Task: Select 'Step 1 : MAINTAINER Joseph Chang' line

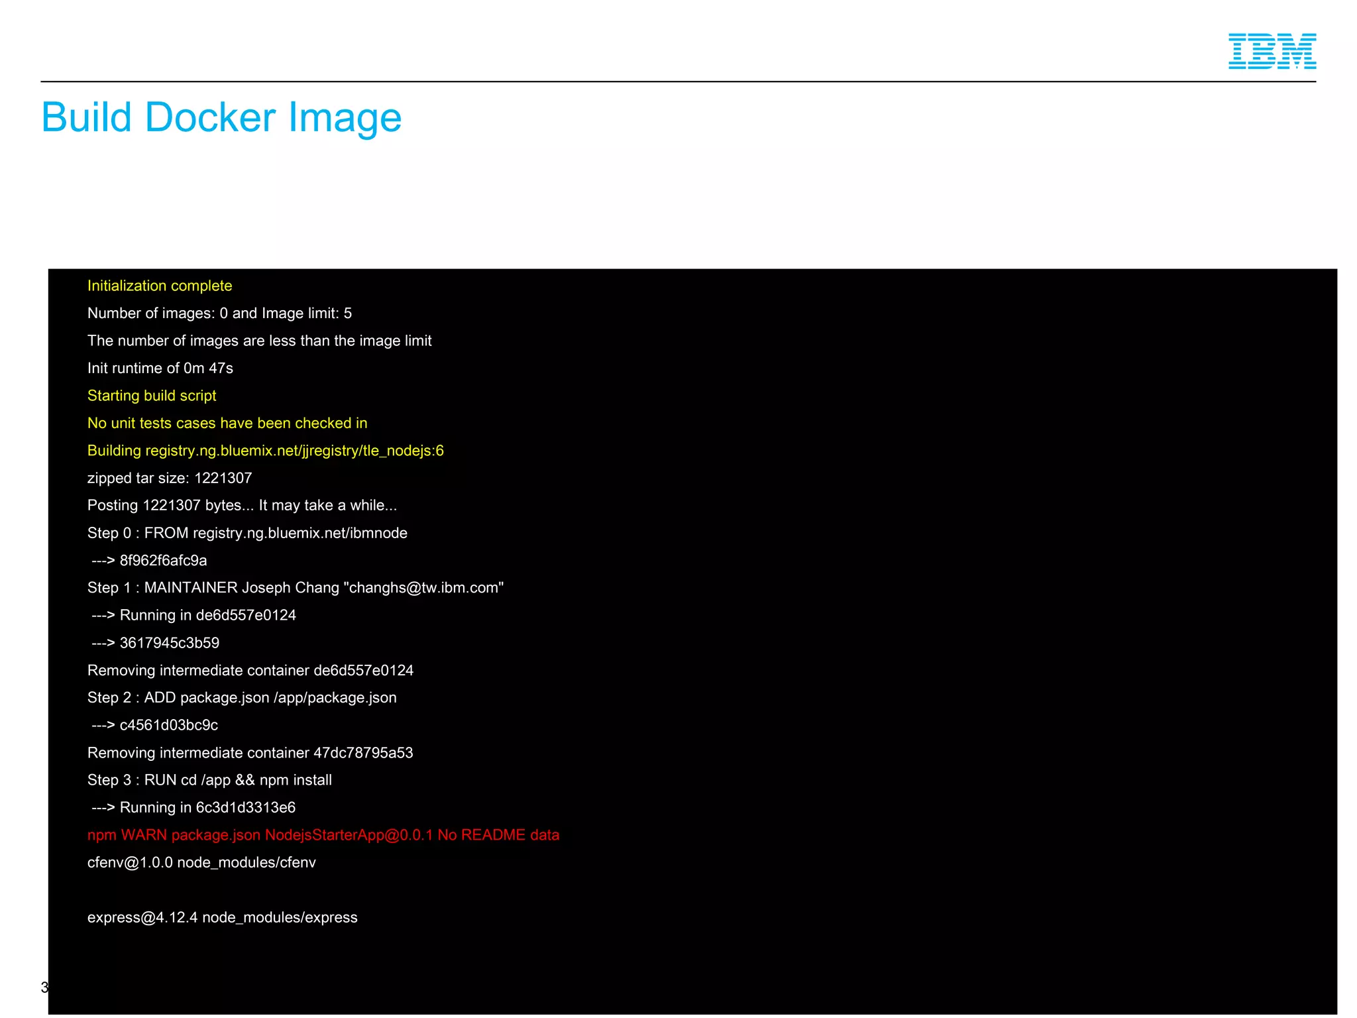Action: [x=296, y=588]
